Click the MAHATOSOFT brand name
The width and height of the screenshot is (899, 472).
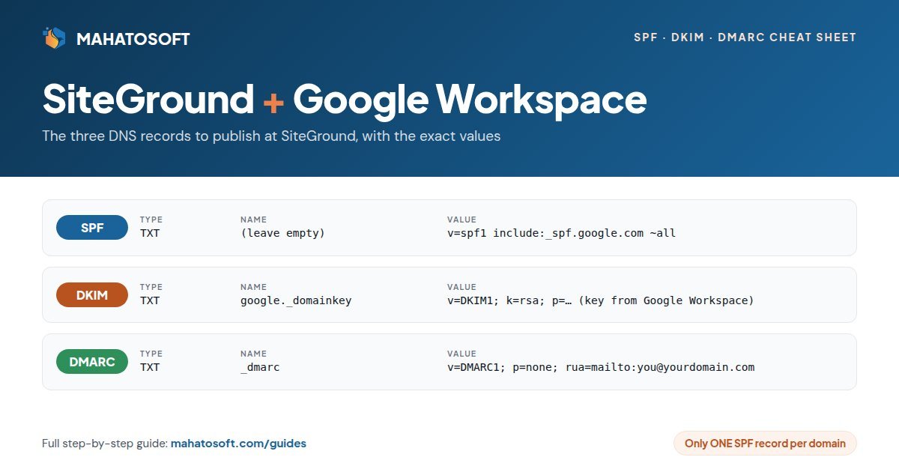[133, 39]
